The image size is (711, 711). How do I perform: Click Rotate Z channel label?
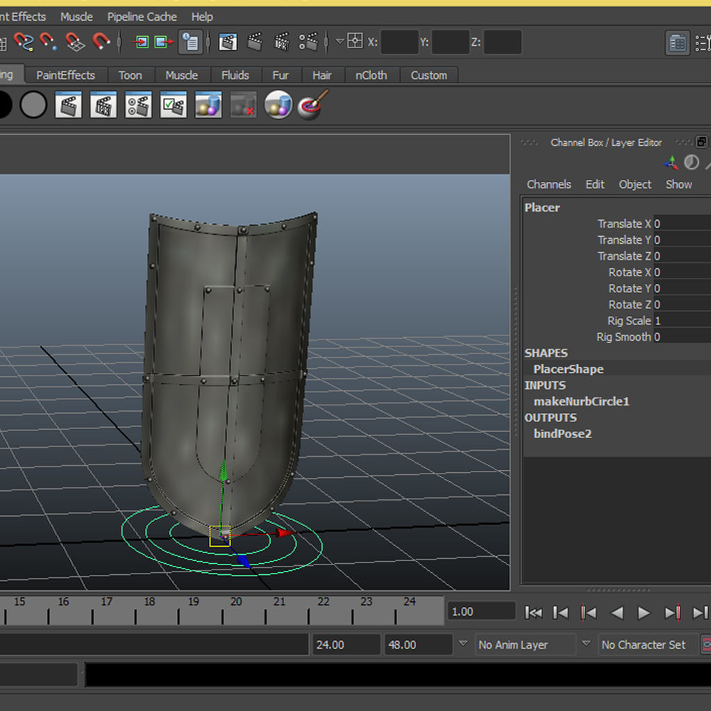[629, 305]
